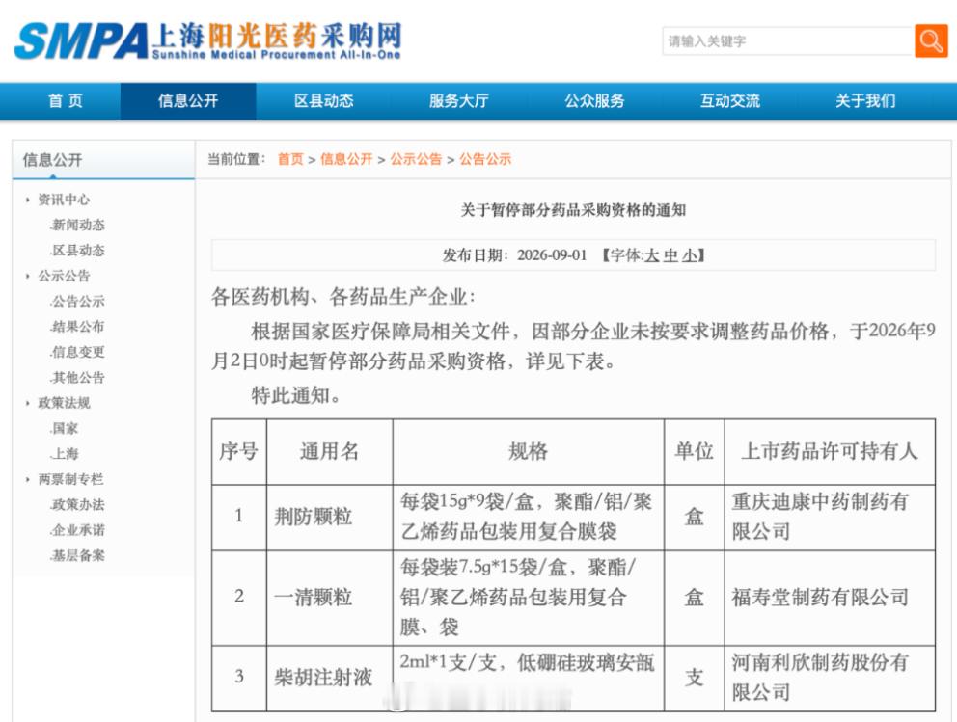Click the unit cell 支 in row 3
The image size is (957, 722).
click(x=695, y=678)
